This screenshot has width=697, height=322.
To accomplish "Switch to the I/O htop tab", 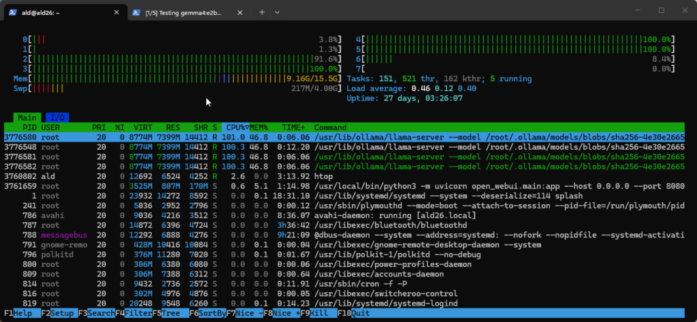I will point(57,118).
